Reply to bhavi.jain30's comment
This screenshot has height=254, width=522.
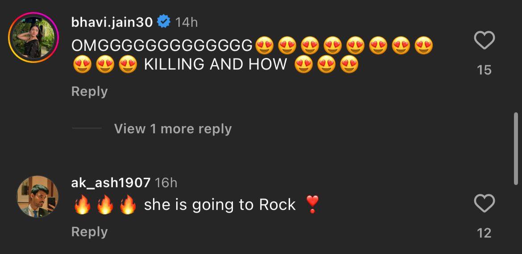(x=89, y=91)
